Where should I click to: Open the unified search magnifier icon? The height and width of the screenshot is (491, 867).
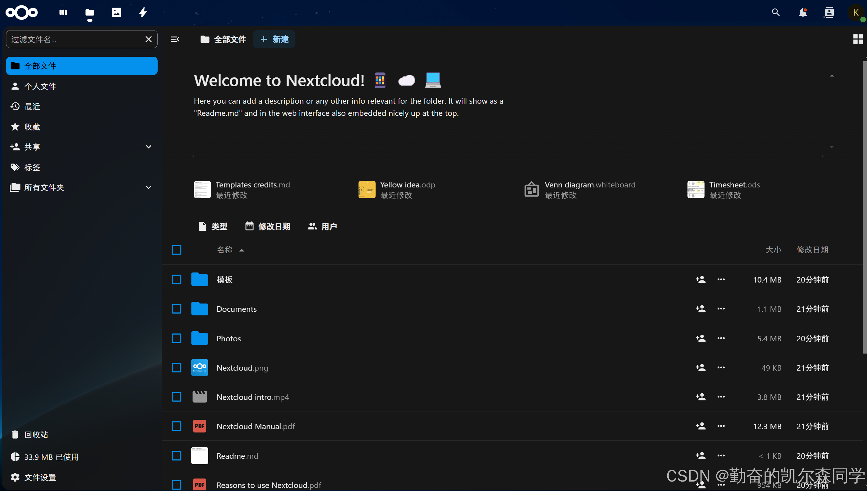(776, 12)
